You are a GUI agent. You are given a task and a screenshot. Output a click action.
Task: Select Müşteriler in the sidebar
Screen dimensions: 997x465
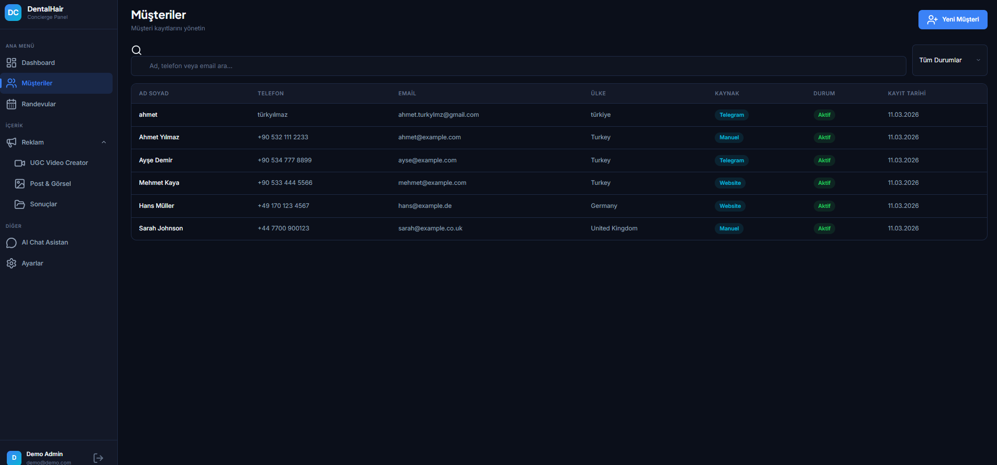pyautogui.click(x=37, y=83)
